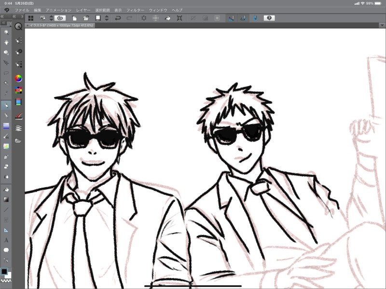Toggle Snap to Grid
Screen dimensions: 386x289
[x=255, y=18]
